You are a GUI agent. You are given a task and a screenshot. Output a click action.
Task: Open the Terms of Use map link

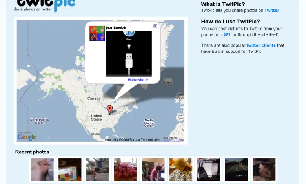pos(173,140)
